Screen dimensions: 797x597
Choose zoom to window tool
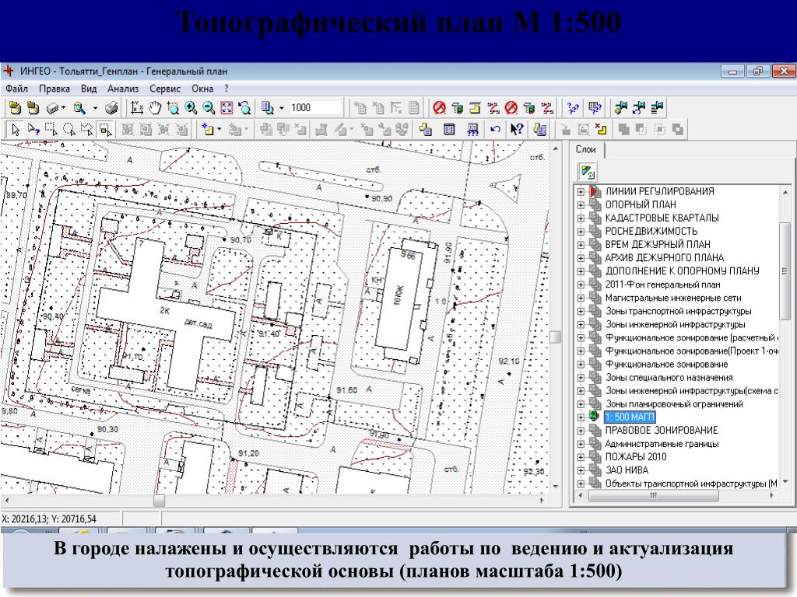tap(173, 107)
